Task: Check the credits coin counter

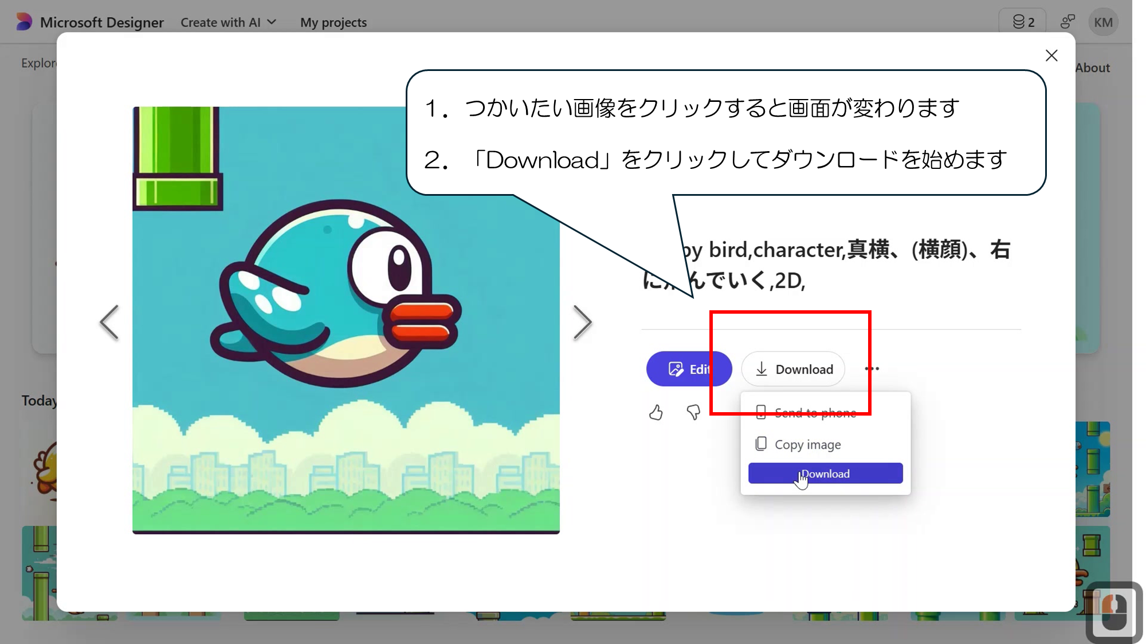Action: pyautogui.click(x=1024, y=22)
